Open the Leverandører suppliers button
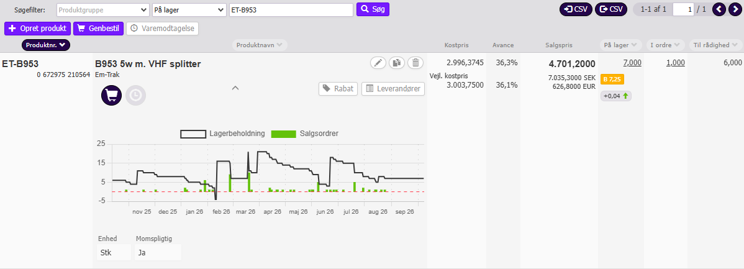 393,89
